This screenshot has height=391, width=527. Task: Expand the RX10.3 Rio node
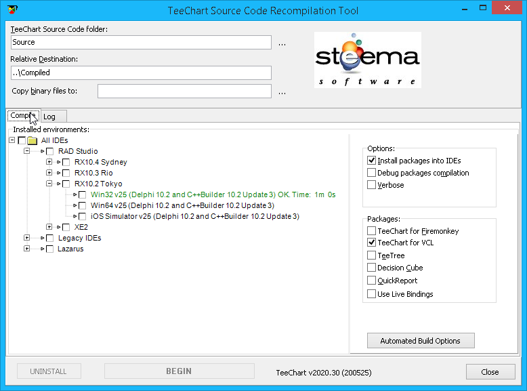click(49, 173)
